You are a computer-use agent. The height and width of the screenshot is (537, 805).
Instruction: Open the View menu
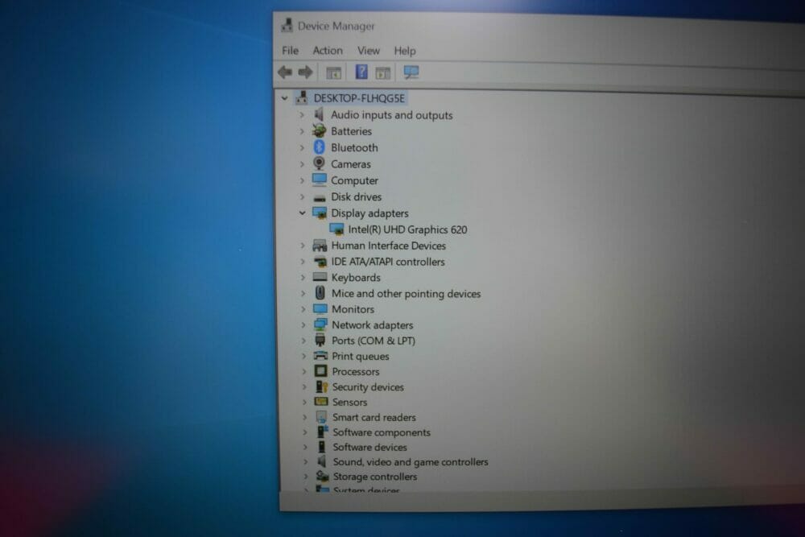pyautogui.click(x=369, y=50)
